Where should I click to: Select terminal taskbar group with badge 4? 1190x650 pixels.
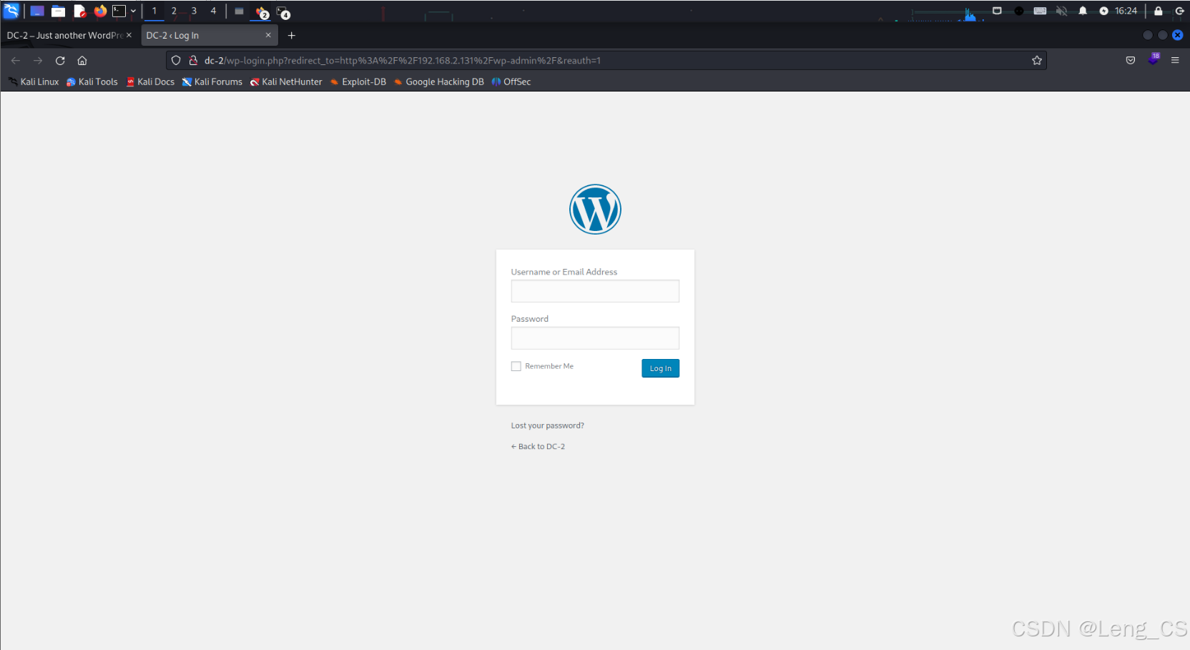pos(283,11)
